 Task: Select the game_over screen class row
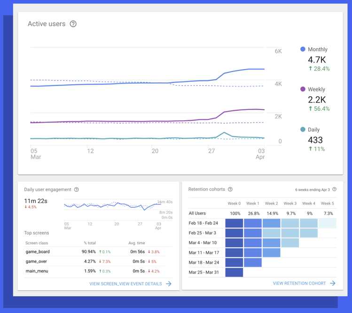[95, 261]
